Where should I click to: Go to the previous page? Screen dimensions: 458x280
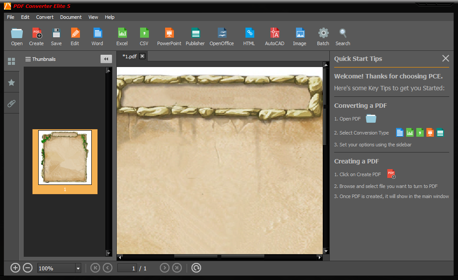[108, 268]
